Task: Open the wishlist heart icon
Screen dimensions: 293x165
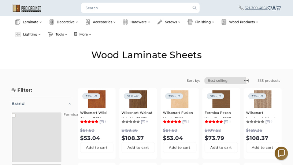Action: click(270, 8)
